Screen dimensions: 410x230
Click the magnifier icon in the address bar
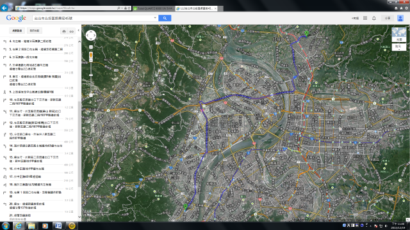coord(119,8)
